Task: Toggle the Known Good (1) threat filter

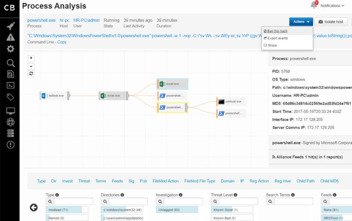Action: (232, 210)
